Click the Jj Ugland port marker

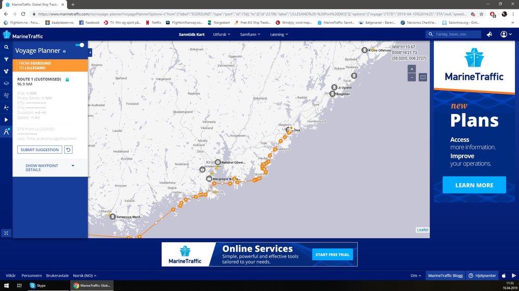(x=334, y=87)
